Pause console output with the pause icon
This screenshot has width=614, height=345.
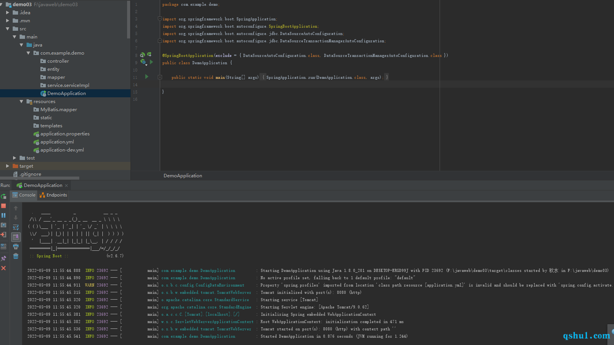coord(3,215)
